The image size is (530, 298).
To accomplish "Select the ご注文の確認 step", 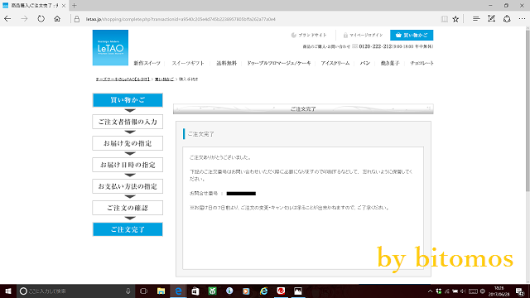I will [128, 208].
